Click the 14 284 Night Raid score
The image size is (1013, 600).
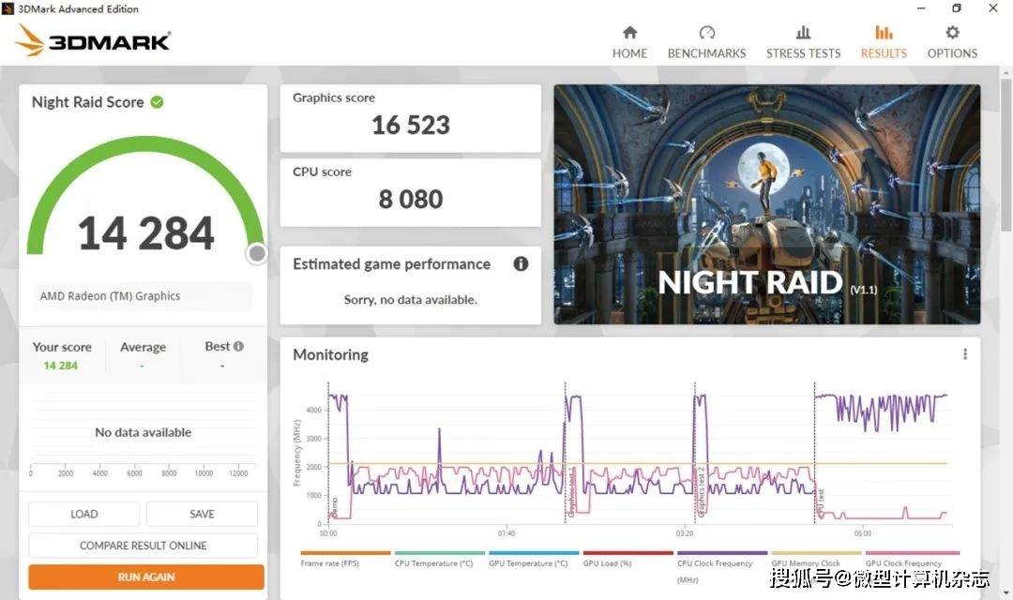click(145, 232)
